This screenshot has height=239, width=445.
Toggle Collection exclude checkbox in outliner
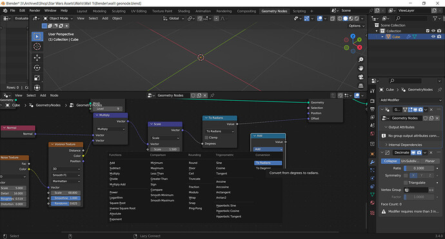[428, 31]
